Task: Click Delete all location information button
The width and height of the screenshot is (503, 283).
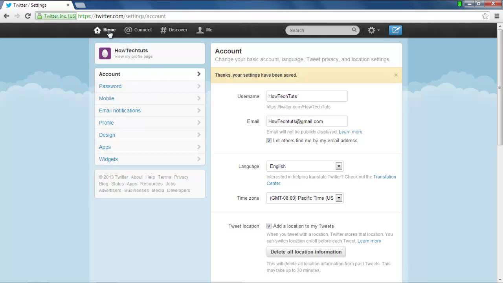Action: point(306,252)
